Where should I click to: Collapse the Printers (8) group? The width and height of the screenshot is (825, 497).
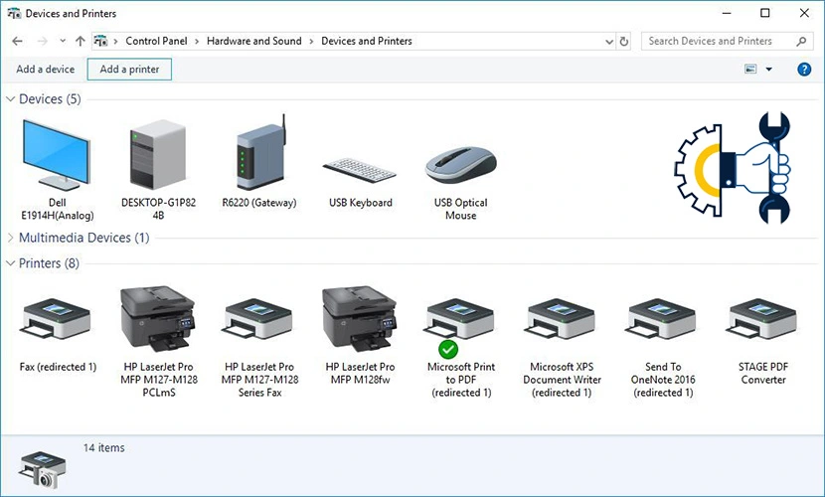(x=11, y=263)
